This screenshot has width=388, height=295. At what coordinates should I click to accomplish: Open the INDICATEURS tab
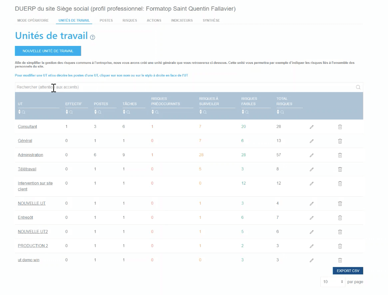click(x=182, y=21)
